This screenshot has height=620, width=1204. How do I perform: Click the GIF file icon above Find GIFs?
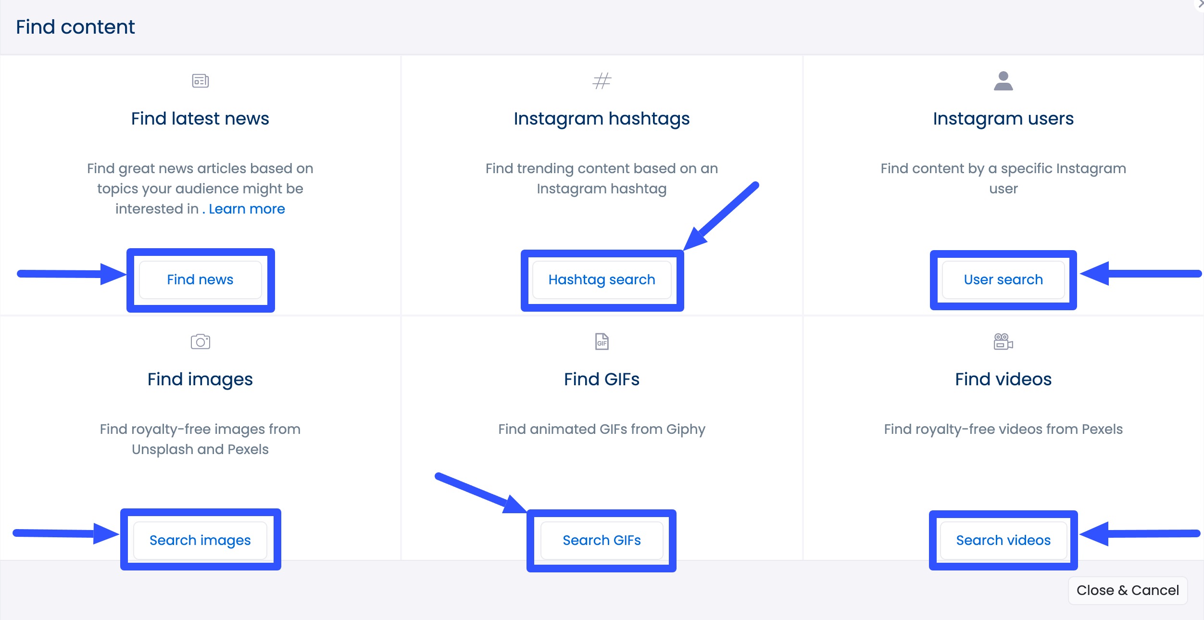602,342
